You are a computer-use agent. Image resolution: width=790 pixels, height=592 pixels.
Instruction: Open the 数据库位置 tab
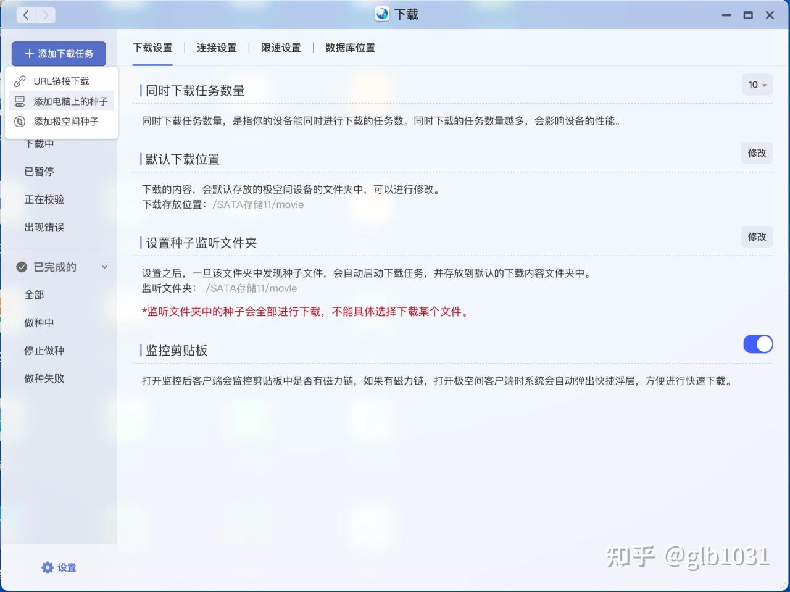point(349,48)
